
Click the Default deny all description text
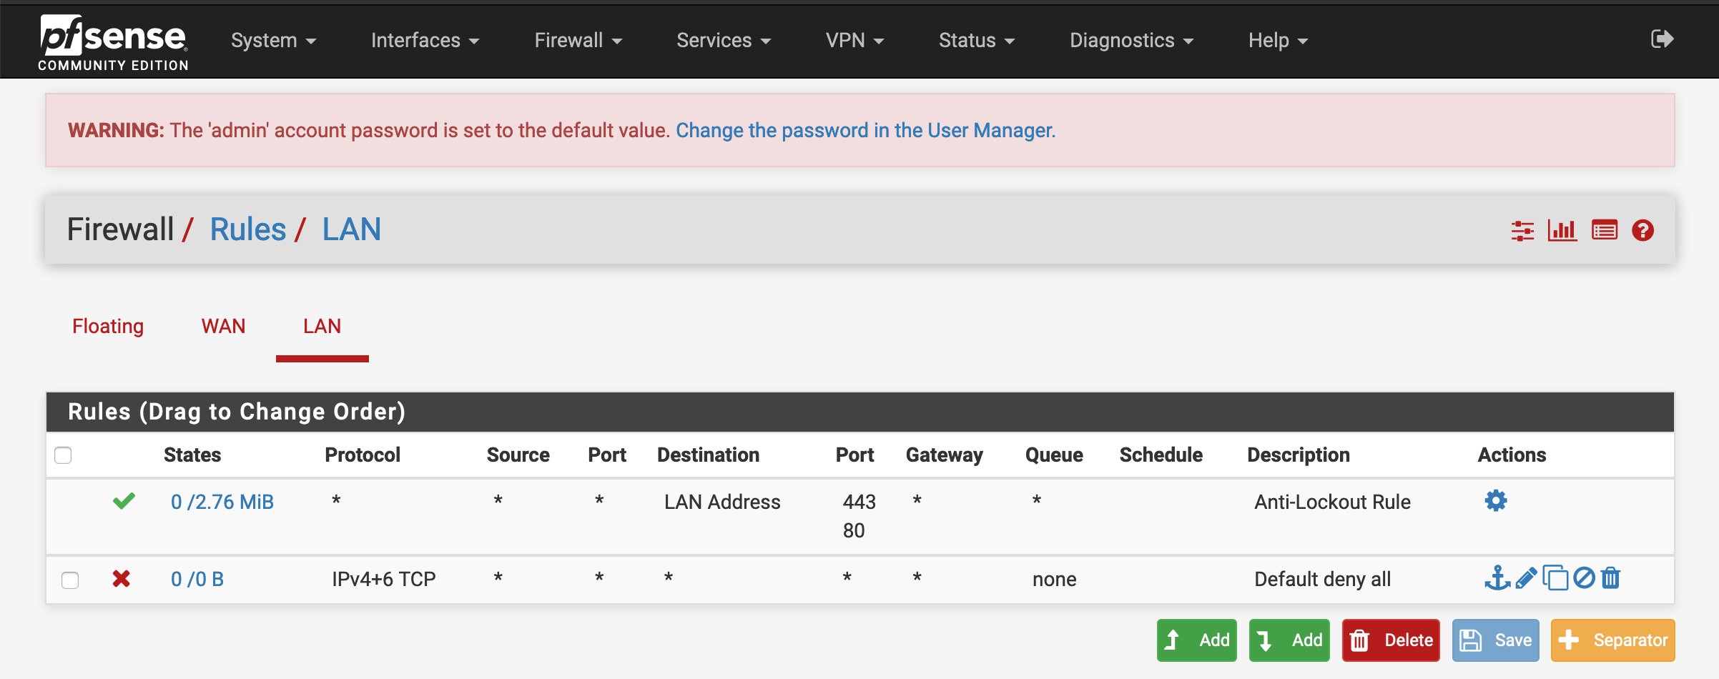pos(1322,579)
